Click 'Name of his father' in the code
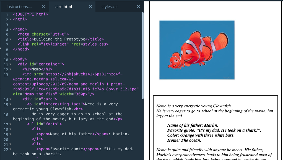This screenshot has height=160, width=283. 71,134
